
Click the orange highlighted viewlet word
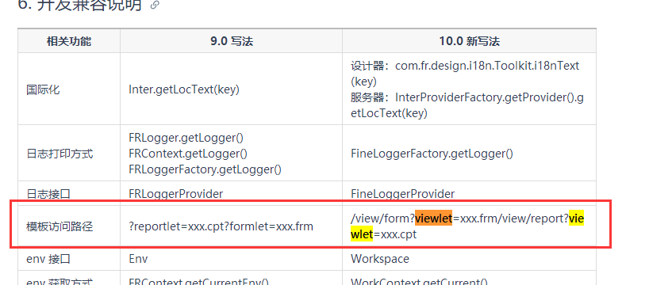pos(433,218)
